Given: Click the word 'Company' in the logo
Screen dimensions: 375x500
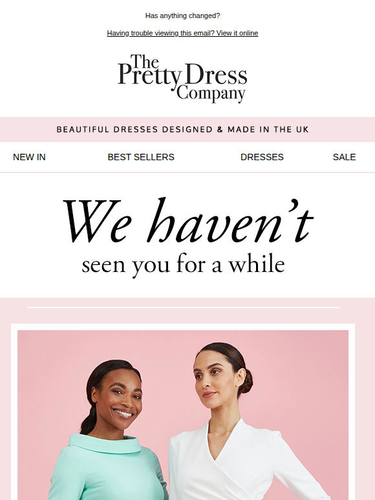Looking at the screenshot, I should 211,94.
